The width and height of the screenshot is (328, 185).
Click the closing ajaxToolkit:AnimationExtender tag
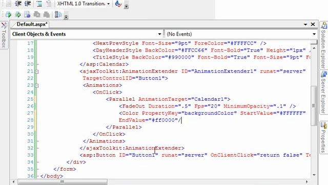click(x=132, y=148)
